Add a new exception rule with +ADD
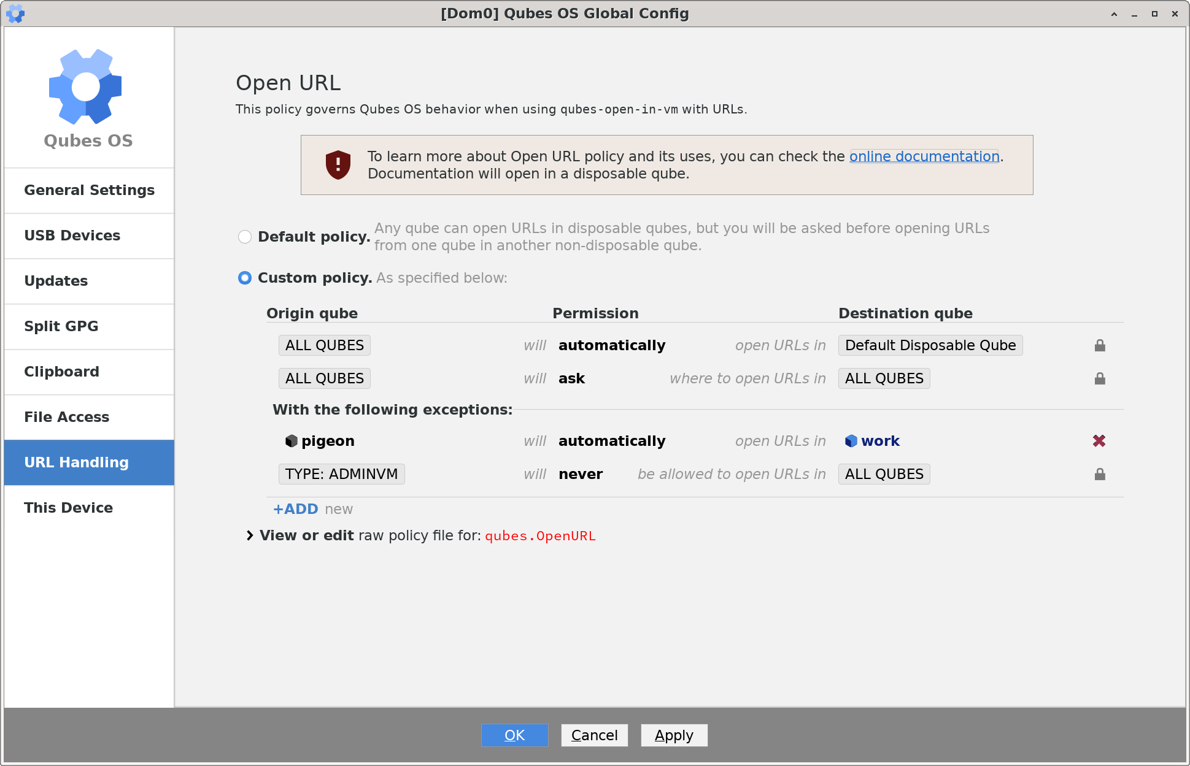Image resolution: width=1190 pixels, height=766 pixels. [x=295, y=509]
